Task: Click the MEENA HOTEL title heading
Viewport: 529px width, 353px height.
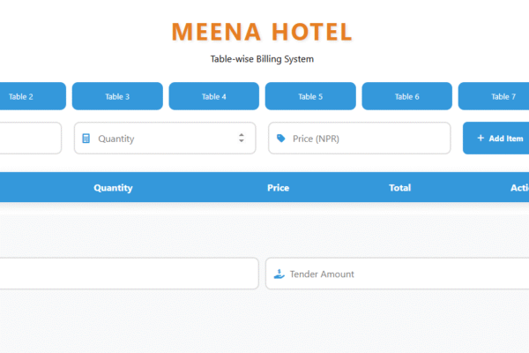Action: coord(262,33)
